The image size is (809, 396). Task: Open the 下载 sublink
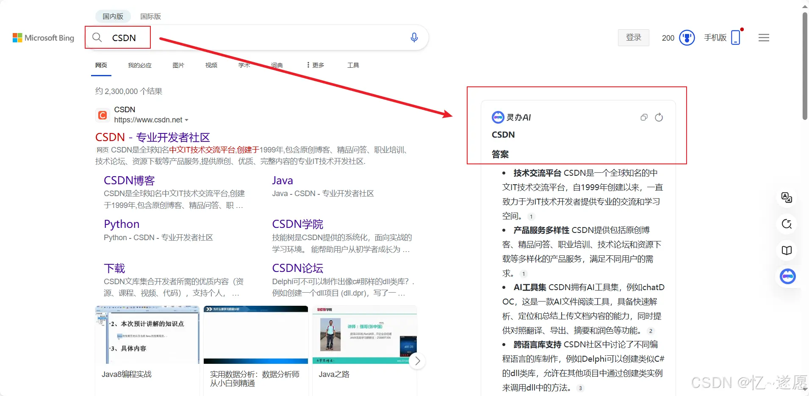click(114, 268)
